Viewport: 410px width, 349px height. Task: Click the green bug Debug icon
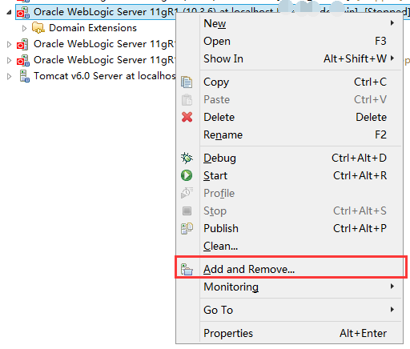click(x=187, y=158)
